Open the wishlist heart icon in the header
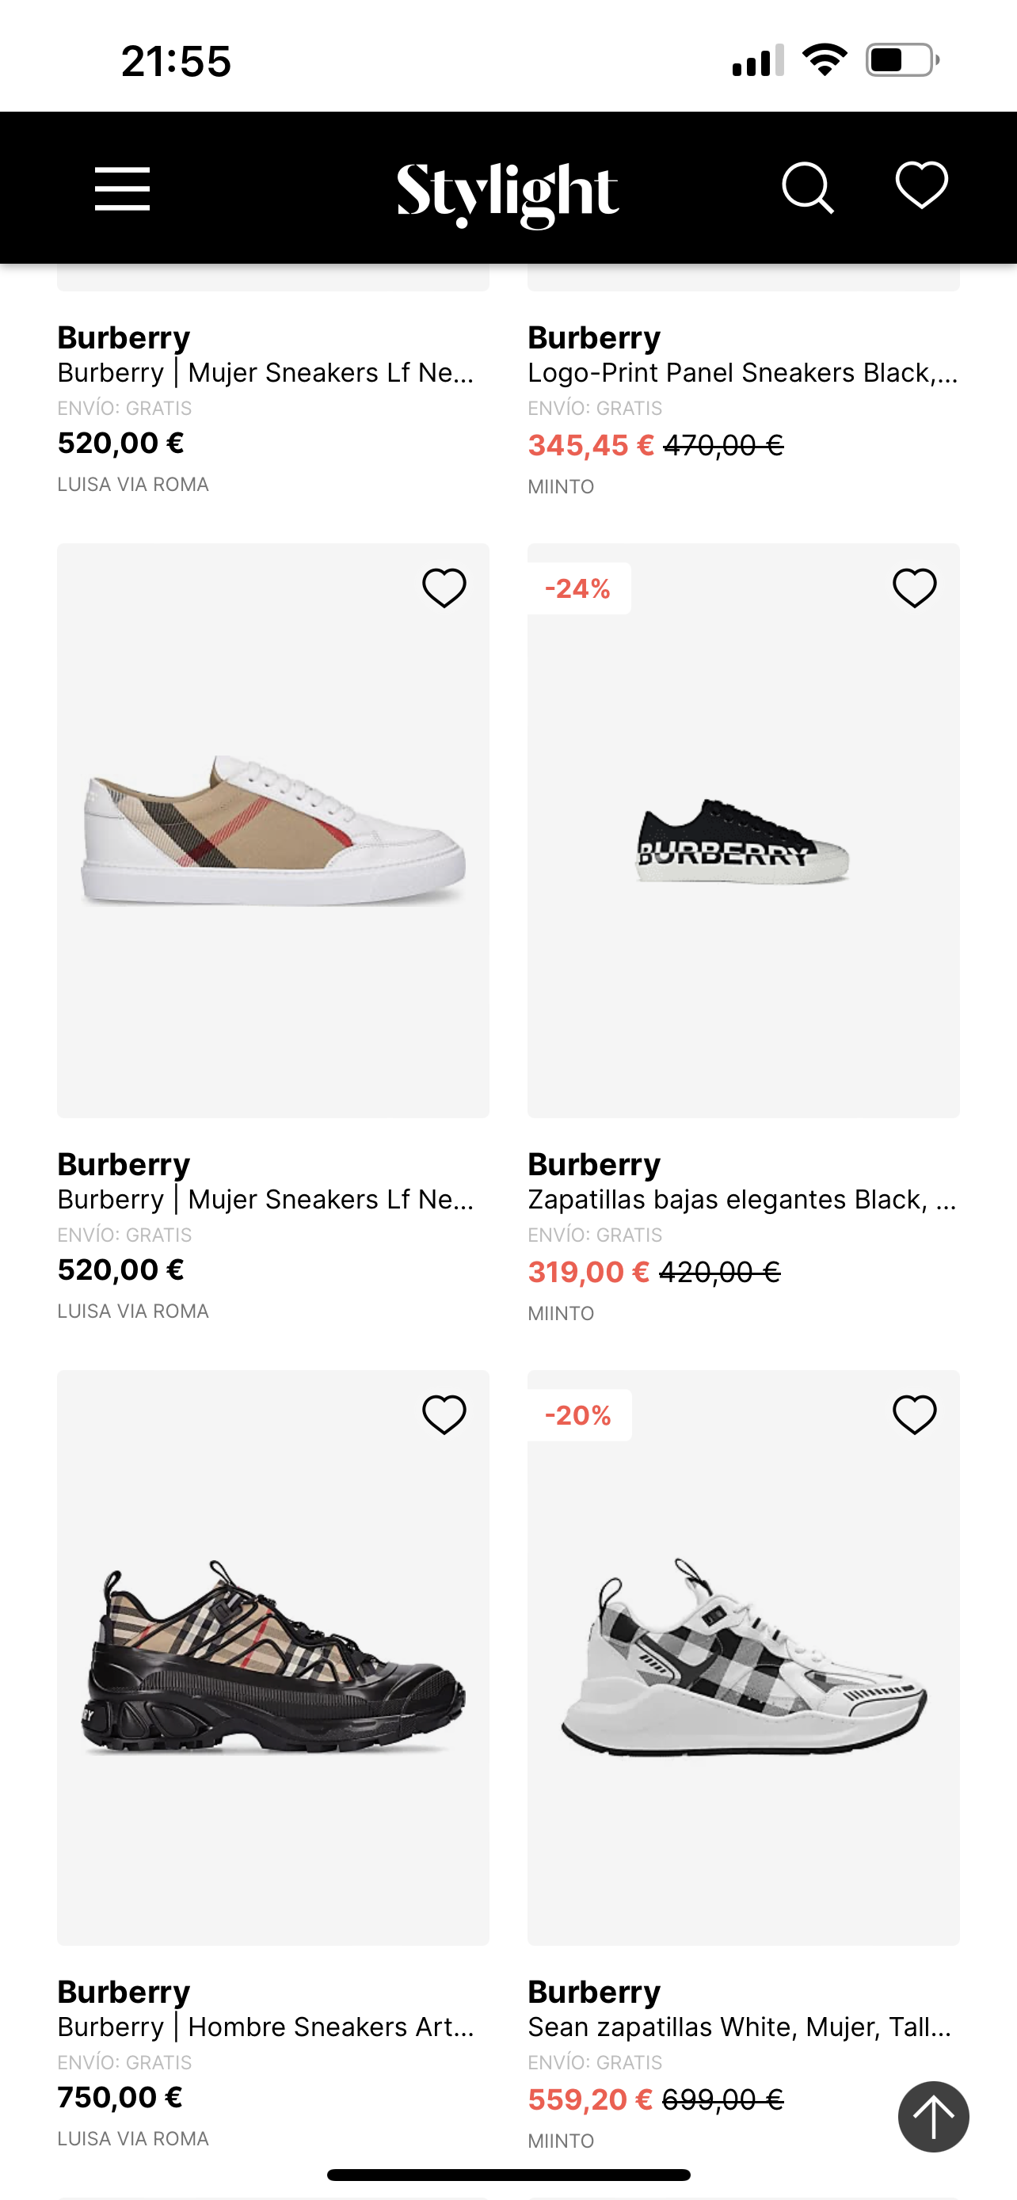This screenshot has width=1017, height=2200. pyautogui.click(x=920, y=189)
